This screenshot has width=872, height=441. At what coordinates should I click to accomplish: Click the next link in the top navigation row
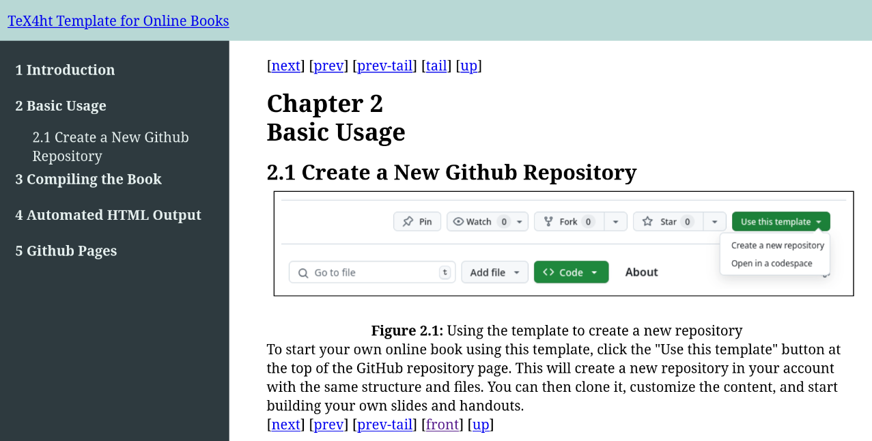pos(286,66)
